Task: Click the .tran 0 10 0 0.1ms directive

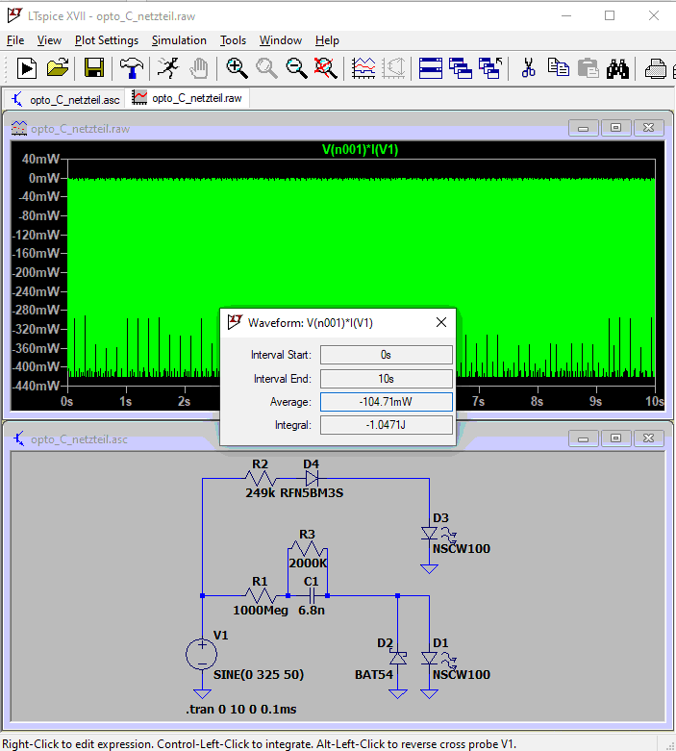Action: click(241, 710)
